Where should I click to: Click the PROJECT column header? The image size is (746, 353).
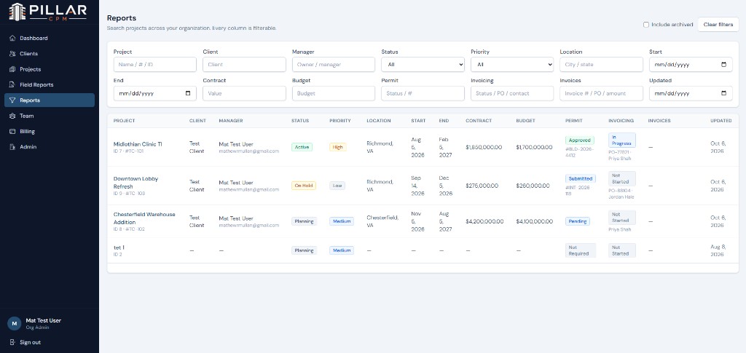[124, 121]
